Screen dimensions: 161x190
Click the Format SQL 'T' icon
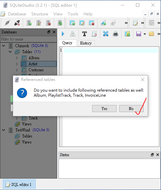point(85,34)
